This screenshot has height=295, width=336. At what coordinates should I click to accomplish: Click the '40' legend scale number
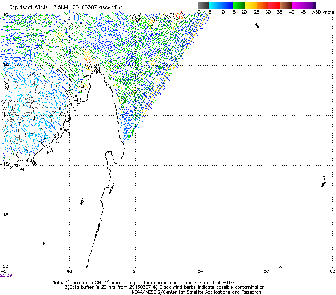tap(292, 12)
